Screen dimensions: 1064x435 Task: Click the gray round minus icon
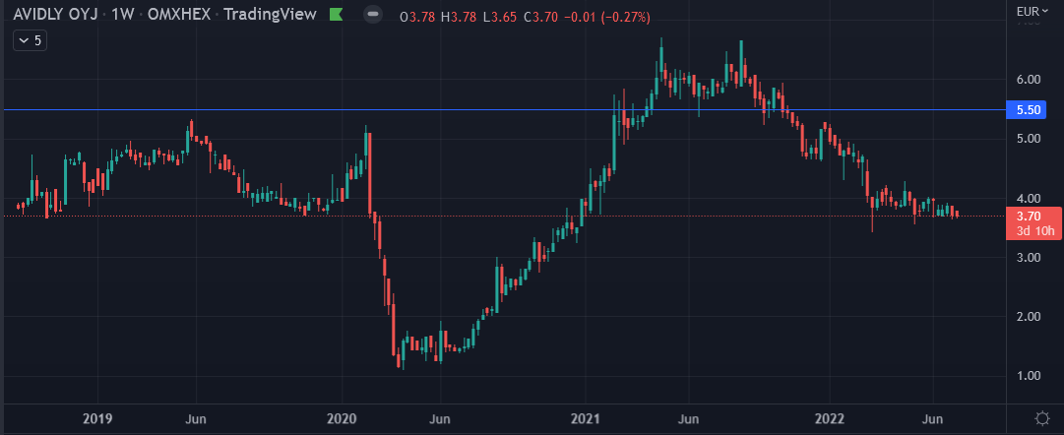point(371,16)
